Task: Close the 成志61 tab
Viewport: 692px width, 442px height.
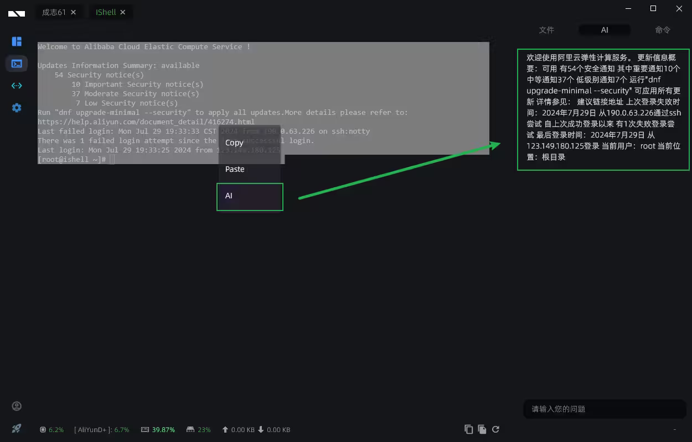Action: (x=74, y=12)
